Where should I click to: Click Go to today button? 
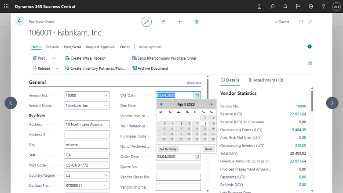click(x=168, y=149)
